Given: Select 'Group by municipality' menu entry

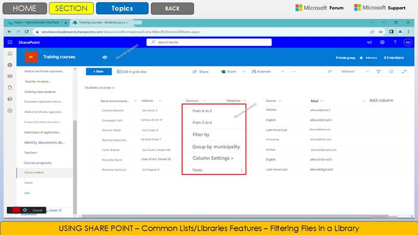Looking at the screenshot, I should (216, 147).
